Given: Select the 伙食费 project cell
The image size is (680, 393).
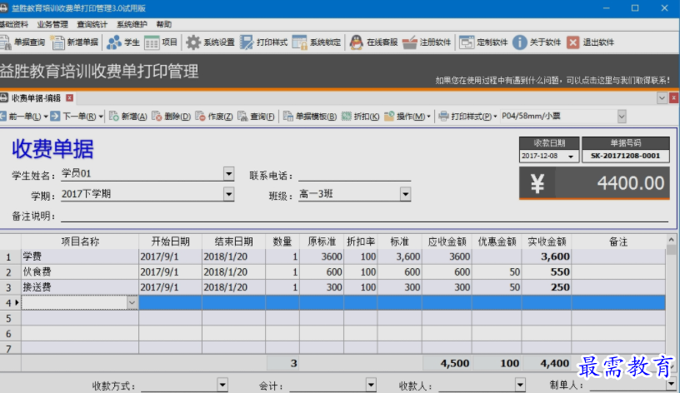Looking at the screenshot, I should [x=80, y=272].
